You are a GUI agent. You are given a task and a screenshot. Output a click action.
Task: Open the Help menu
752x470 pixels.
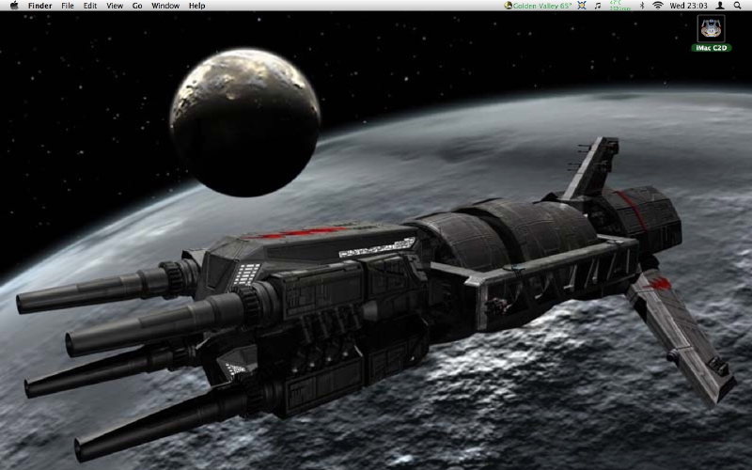click(x=196, y=6)
